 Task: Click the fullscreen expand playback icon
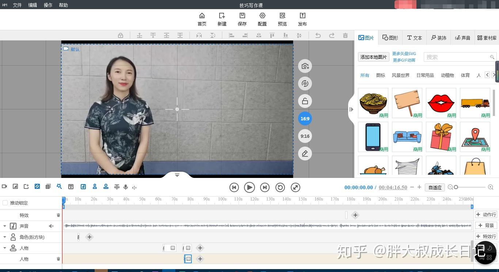coord(296,187)
